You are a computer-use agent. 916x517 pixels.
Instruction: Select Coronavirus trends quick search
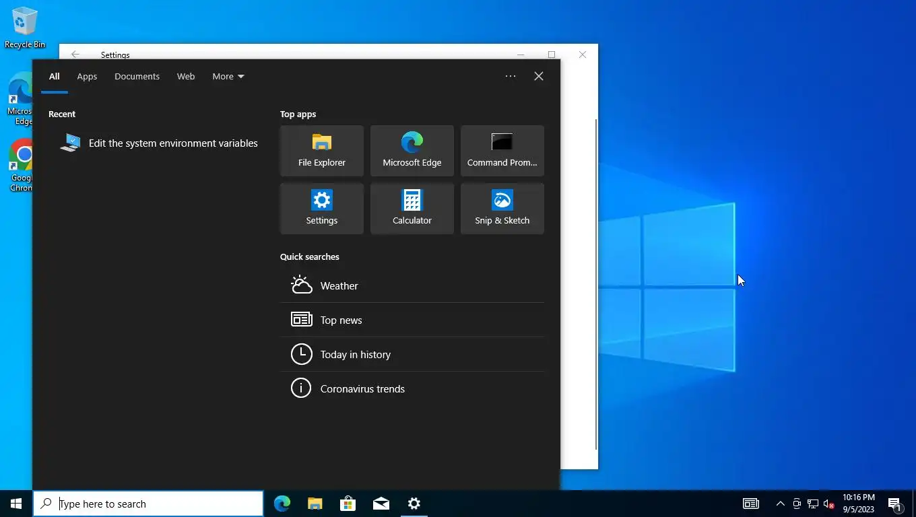(x=412, y=388)
